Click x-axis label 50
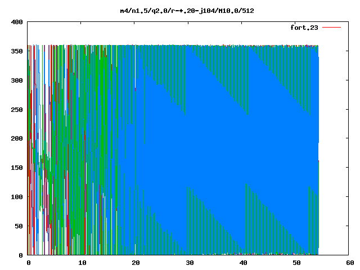The width and height of the screenshot is (360, 270). [x=296, y=263]
